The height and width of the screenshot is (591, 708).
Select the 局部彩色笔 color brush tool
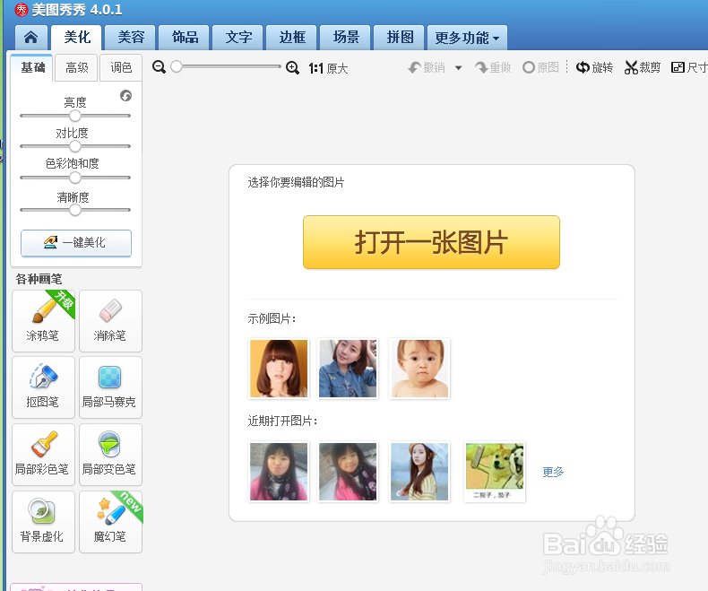pos(43,455)
